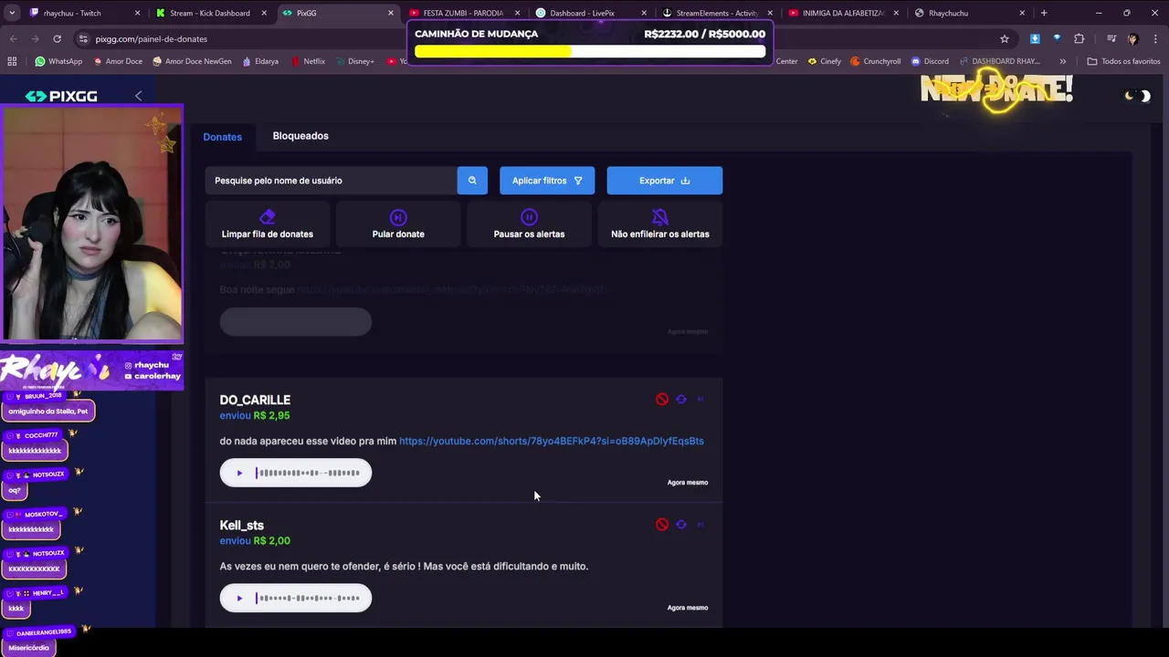
Task: Switch to the Donates tab
Action: point(223,137)
